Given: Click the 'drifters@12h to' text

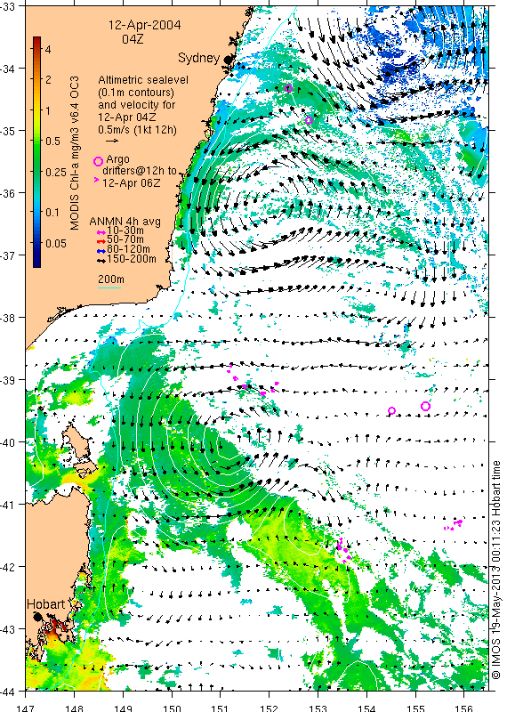Looking at the screenshot, I should point(139,171).
